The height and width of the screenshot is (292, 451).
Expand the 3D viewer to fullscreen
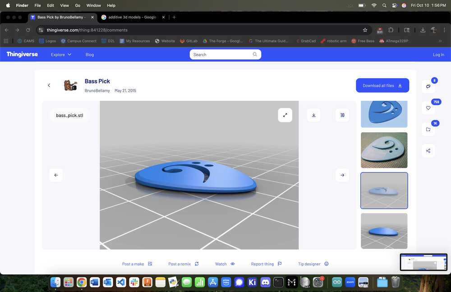coord(285,115)
